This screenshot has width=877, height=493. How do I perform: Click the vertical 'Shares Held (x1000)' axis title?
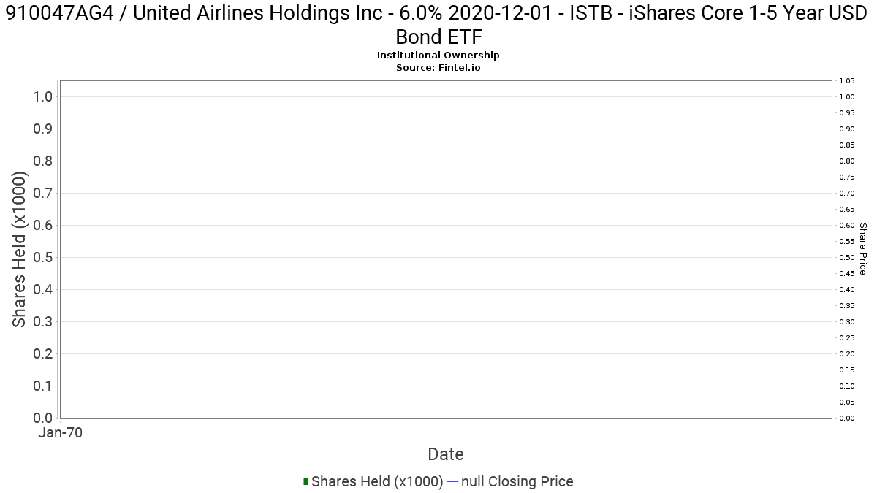[20, 250]
